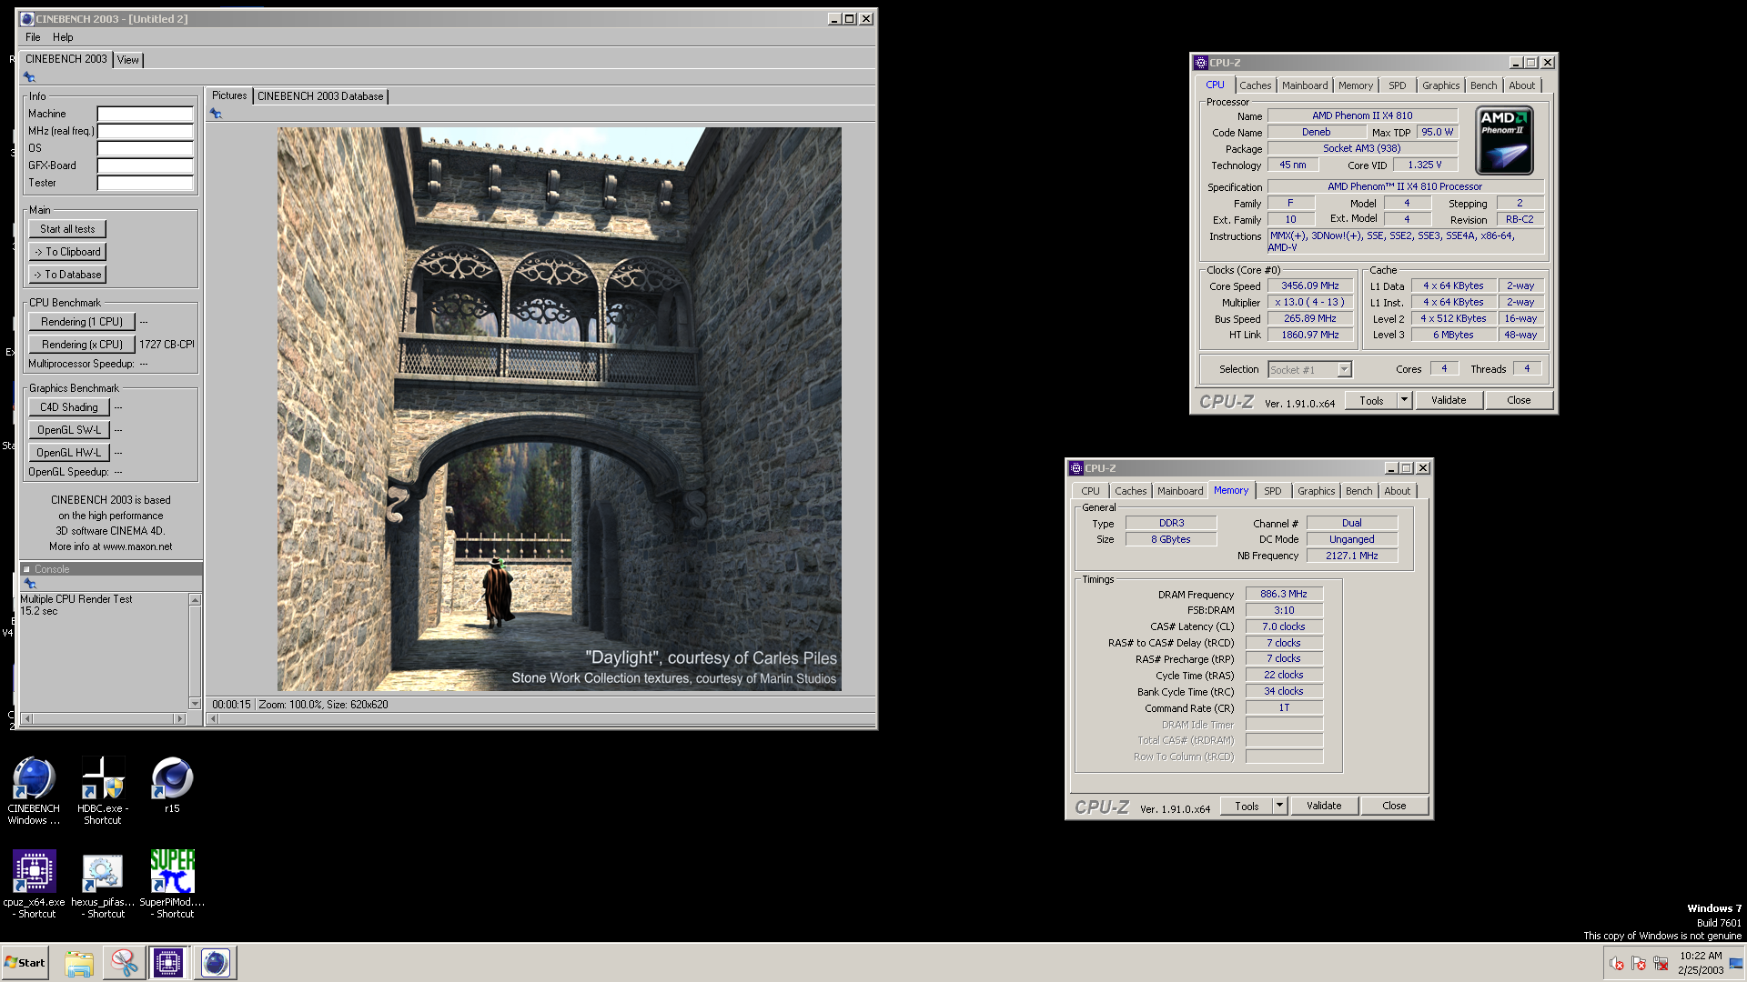Click the pin icon under Pictures tab
This screenshot has width=1747, height=982.
pos(216,114)
